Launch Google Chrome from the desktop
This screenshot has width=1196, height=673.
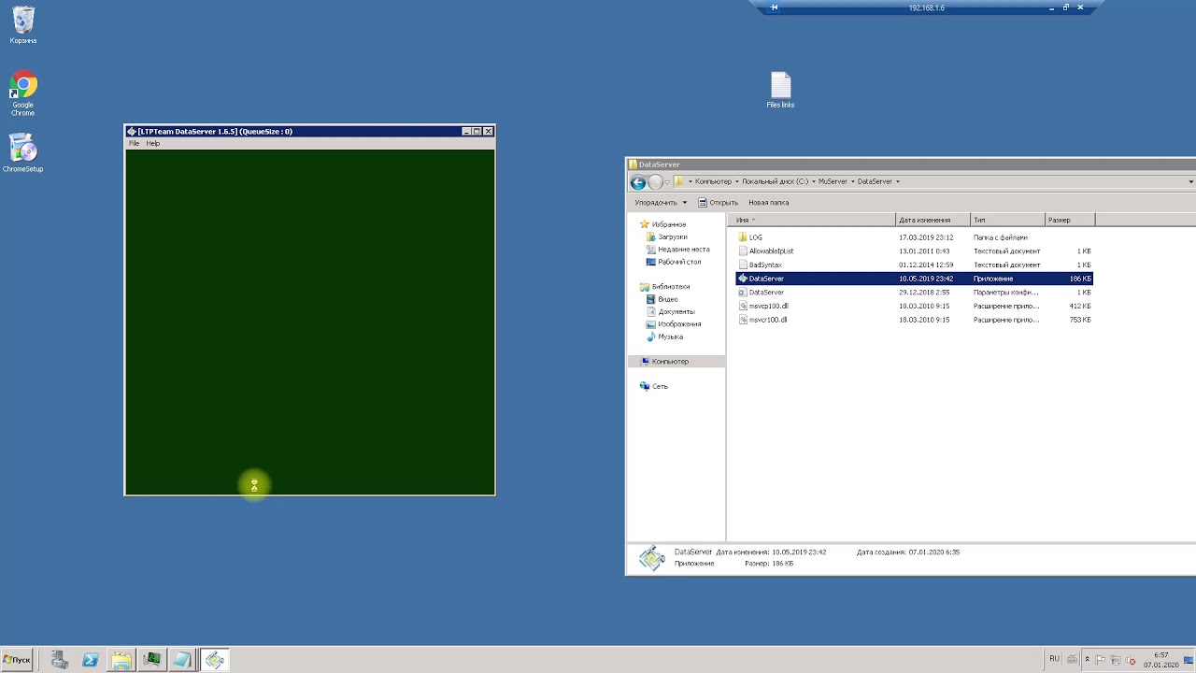[x=23, y=93]
